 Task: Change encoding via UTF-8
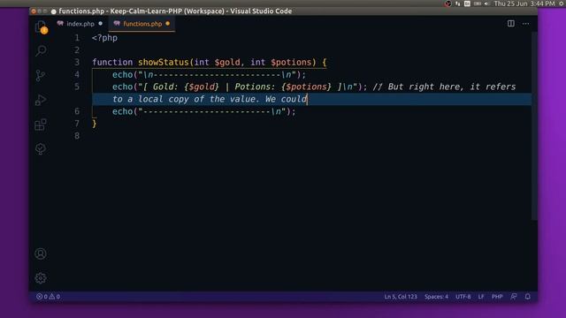point(463,297)
